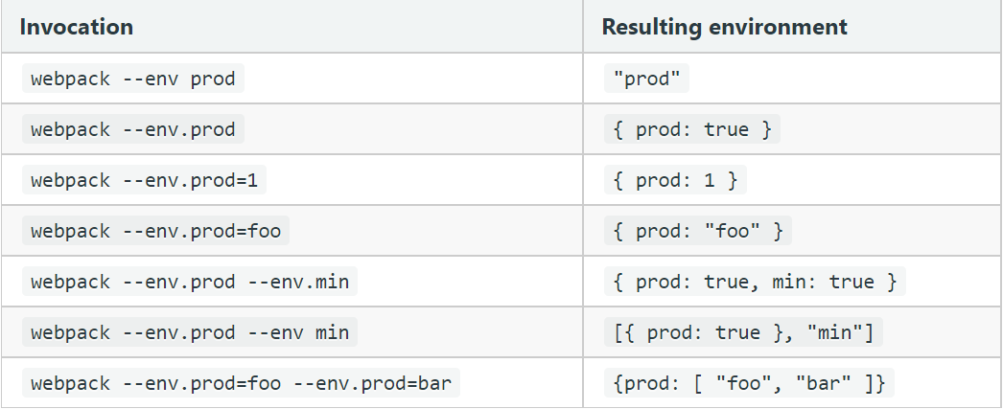Click the '{prod: [ "foo", "bar" ]}' result
This screenshot has width=1003, height=409.
point(749,384)
